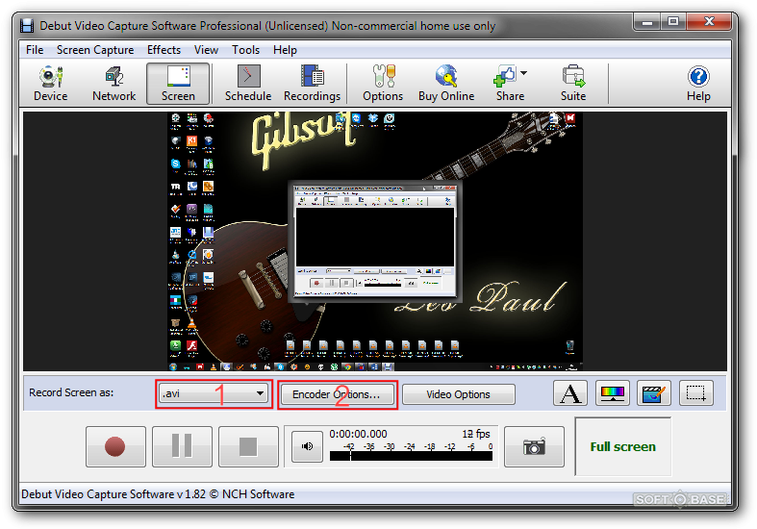
Task: Start recording with the red record button
Action: tap(115, 446)
